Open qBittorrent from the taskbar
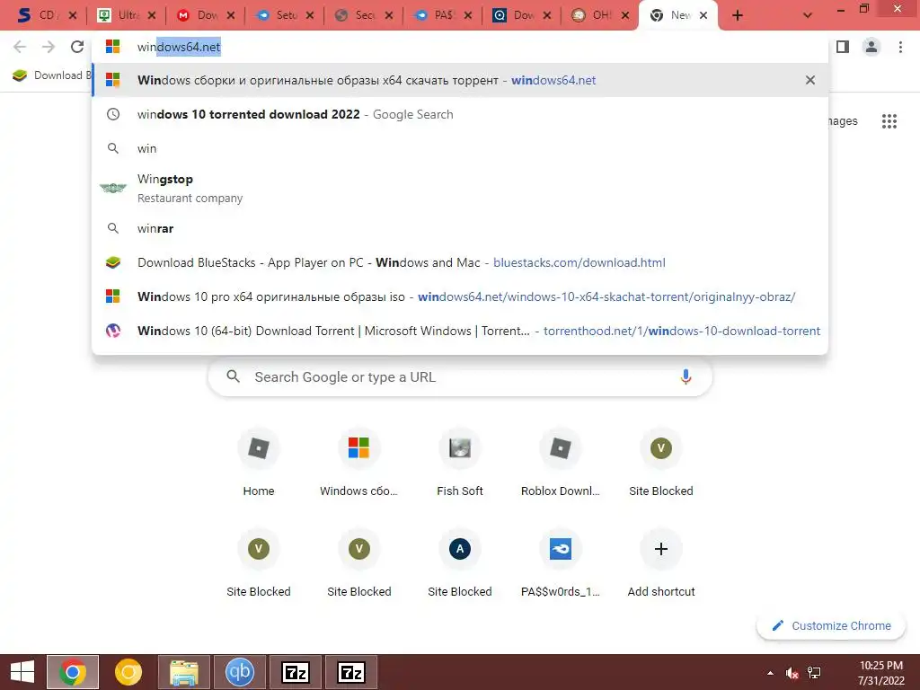The image size is (920, 690). (239, 672)
